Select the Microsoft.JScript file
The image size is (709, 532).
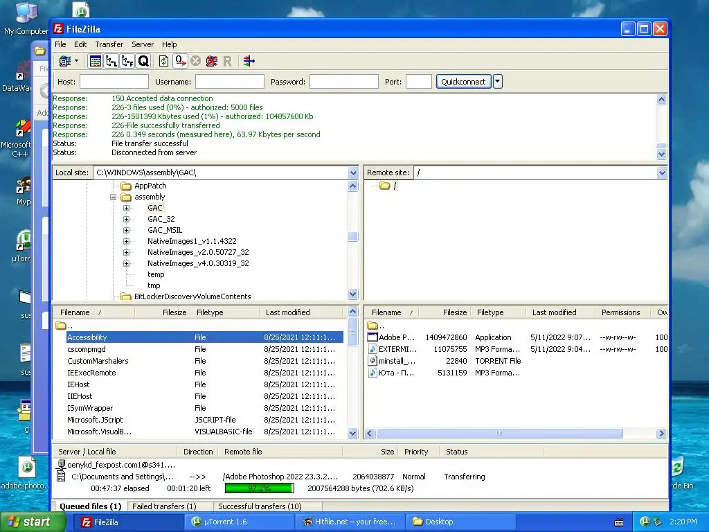(x=95, y=420)
